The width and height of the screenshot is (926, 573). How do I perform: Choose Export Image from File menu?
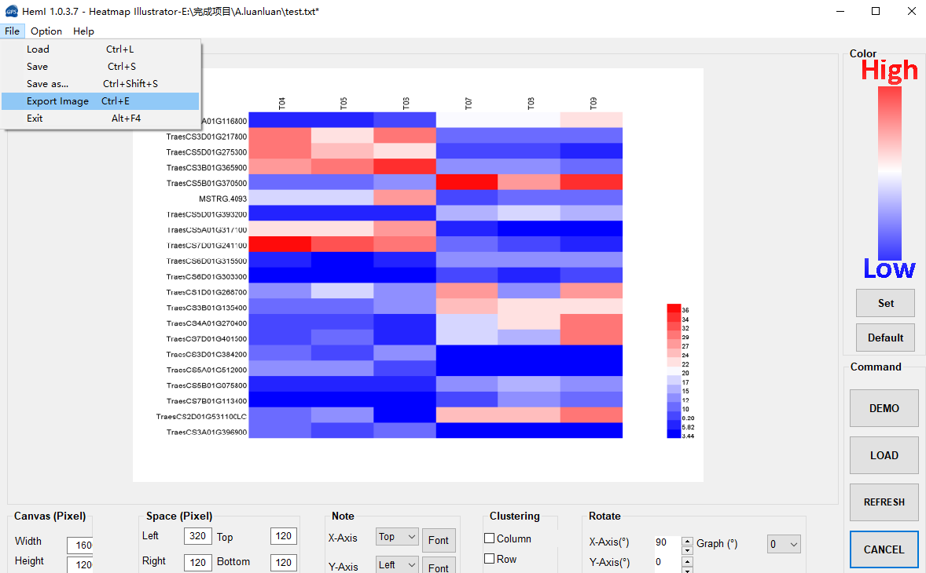coord(100,100)
